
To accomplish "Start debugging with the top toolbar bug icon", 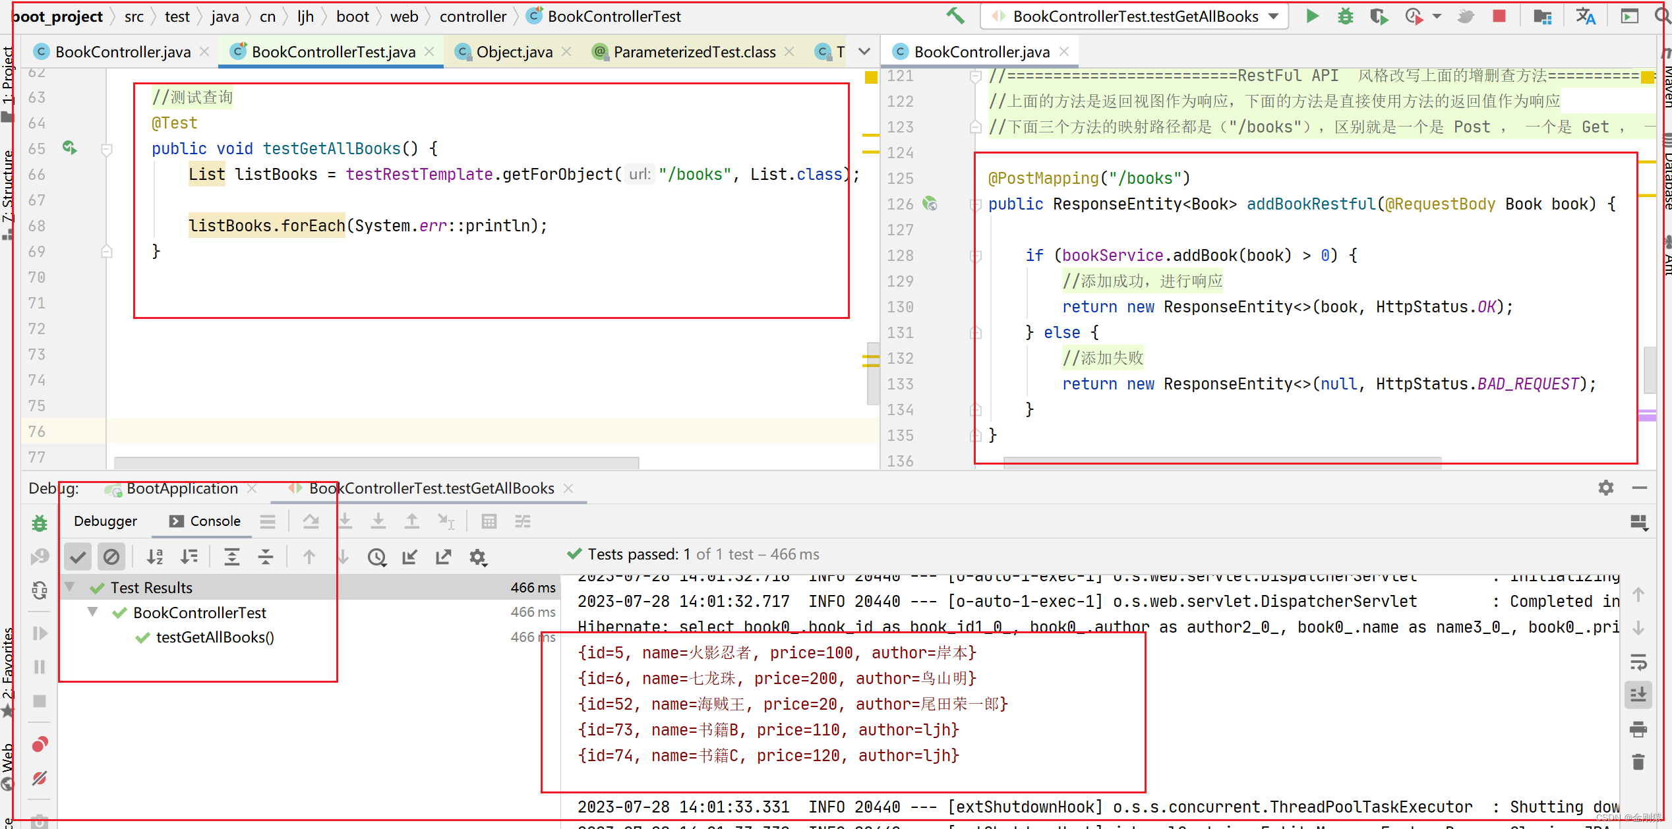I will (1345, 16).
